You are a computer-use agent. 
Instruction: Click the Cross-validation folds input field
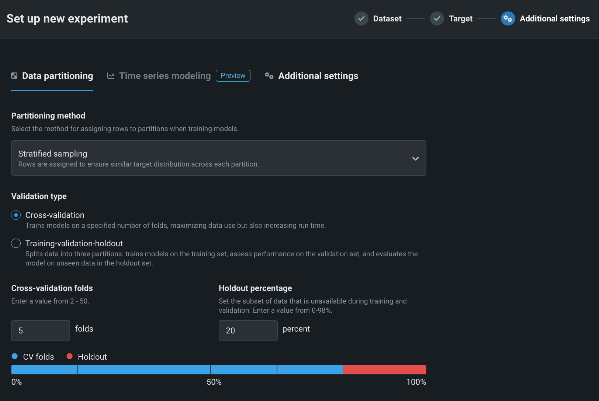click(41, 330)
